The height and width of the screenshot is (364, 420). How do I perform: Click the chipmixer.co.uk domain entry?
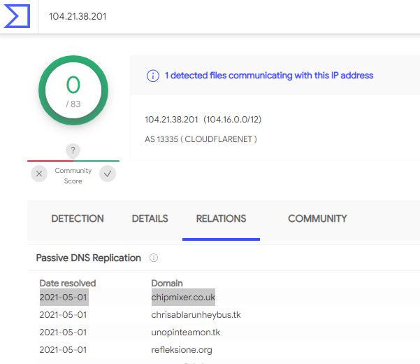(x=183, y=297)
